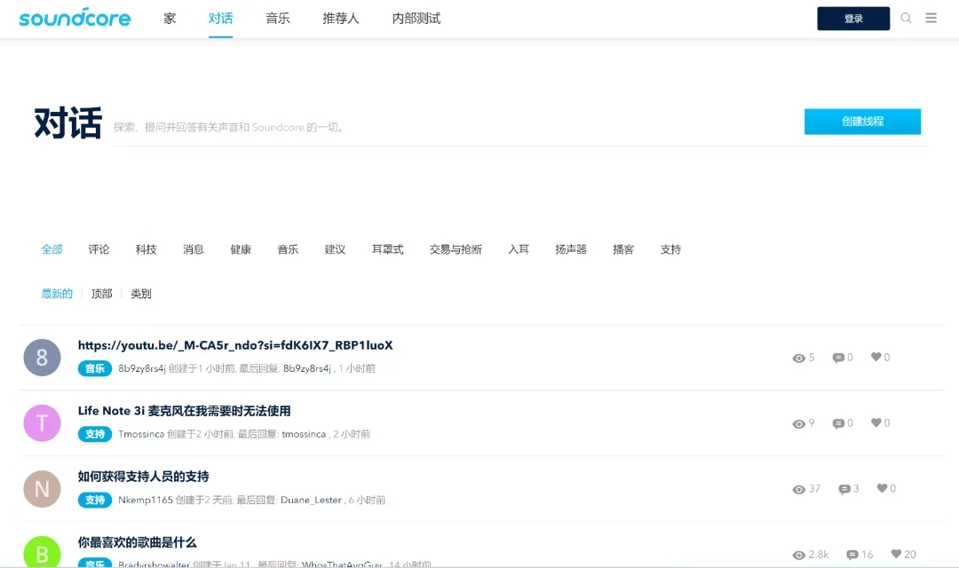The image size is (959, 568).
Task: Open the hamburger menu at top right
Action: (x=931, y=18)
